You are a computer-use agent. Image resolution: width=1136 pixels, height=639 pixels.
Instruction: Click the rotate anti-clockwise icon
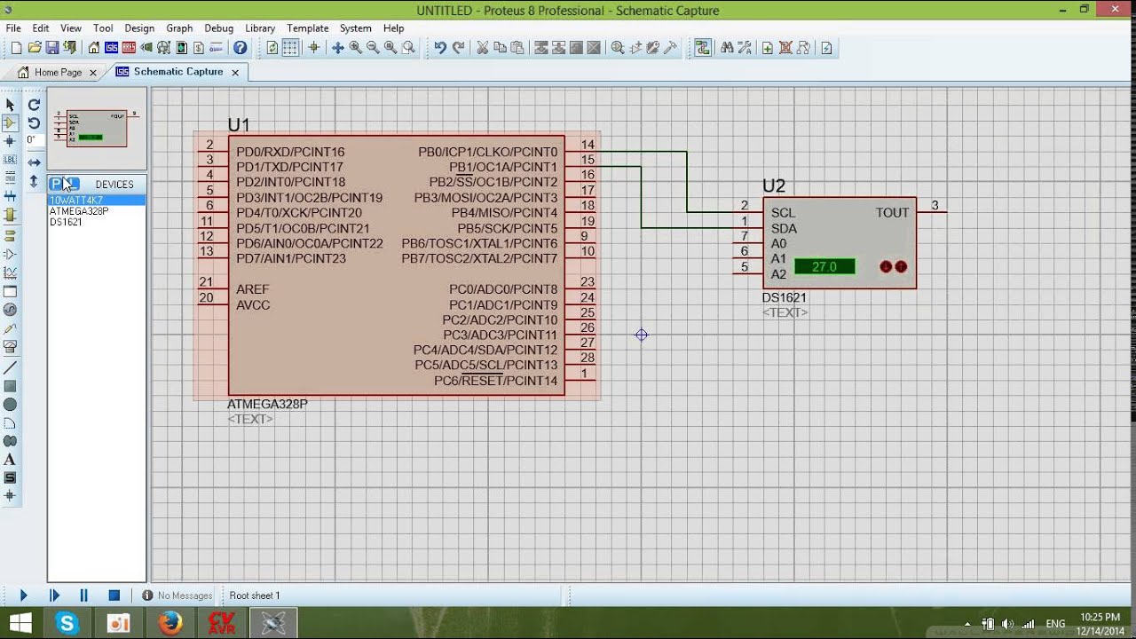[34, 123]
